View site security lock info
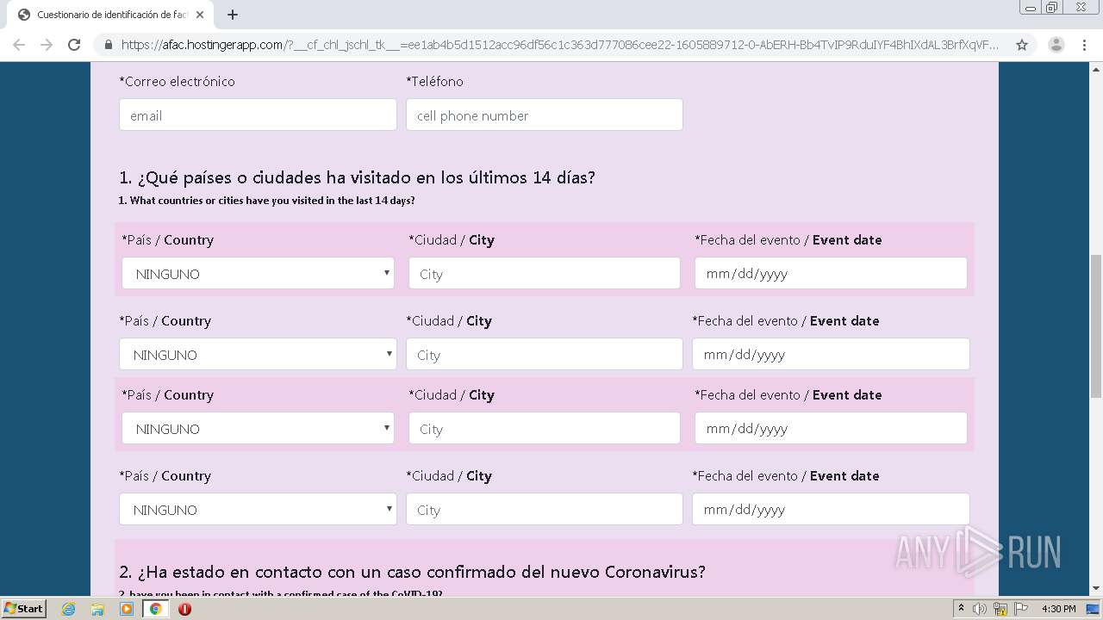 (x=109, y=45)
